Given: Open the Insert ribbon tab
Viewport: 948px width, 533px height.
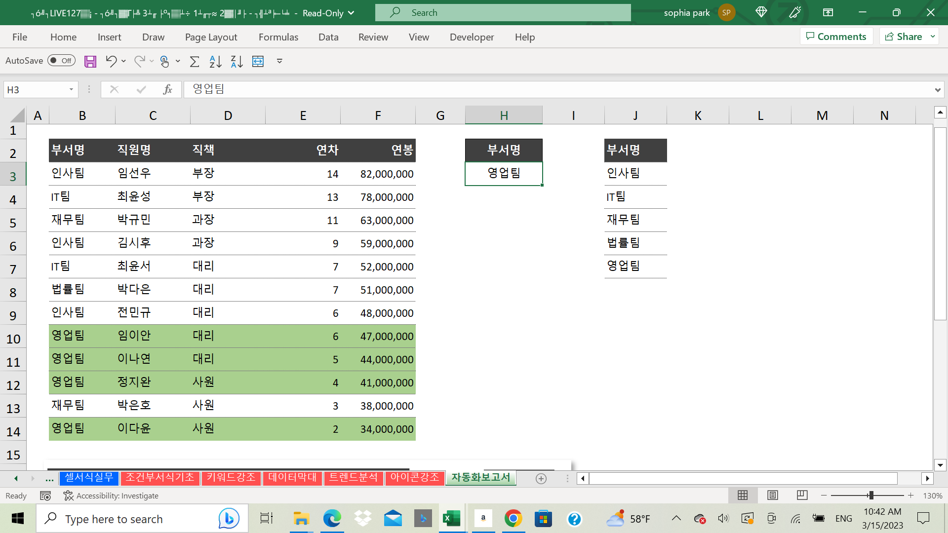Looking at the screenshot, I should (109, 37).
